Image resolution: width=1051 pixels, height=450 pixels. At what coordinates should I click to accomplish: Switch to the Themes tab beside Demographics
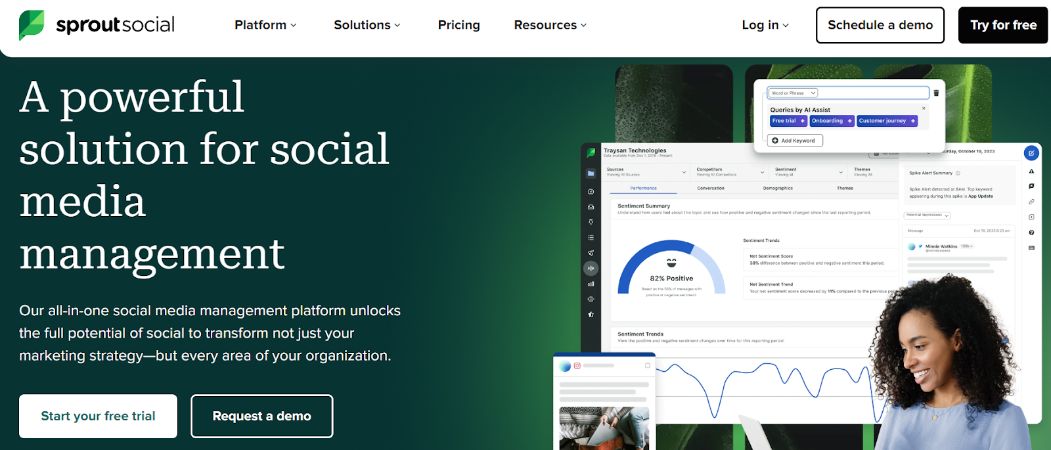pos(845,189)
